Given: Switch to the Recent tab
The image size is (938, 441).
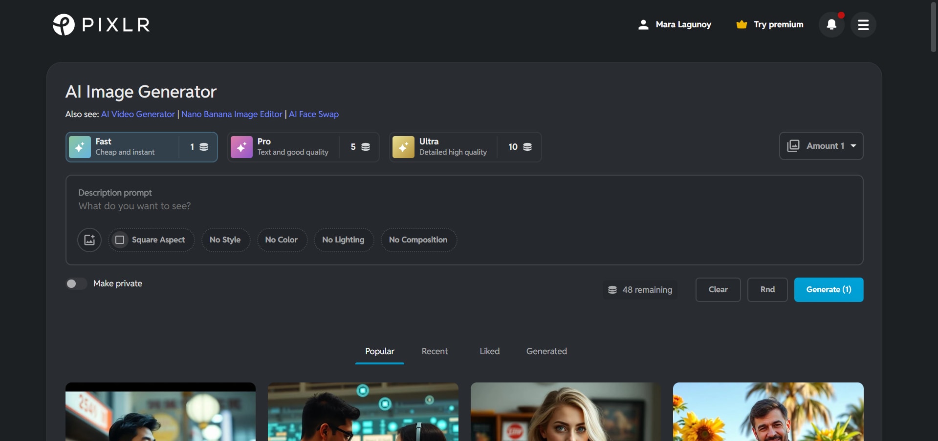Looking at the screenshot, I should (x=435, y=351).
